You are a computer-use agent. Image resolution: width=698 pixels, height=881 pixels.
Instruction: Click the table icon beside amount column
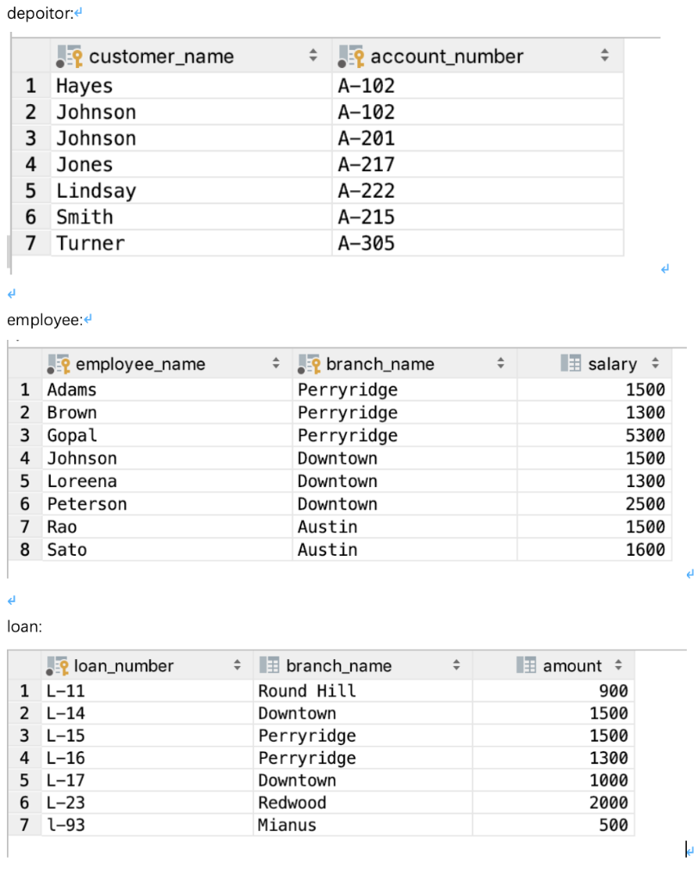pyautogui.click(x=526, y=666)
